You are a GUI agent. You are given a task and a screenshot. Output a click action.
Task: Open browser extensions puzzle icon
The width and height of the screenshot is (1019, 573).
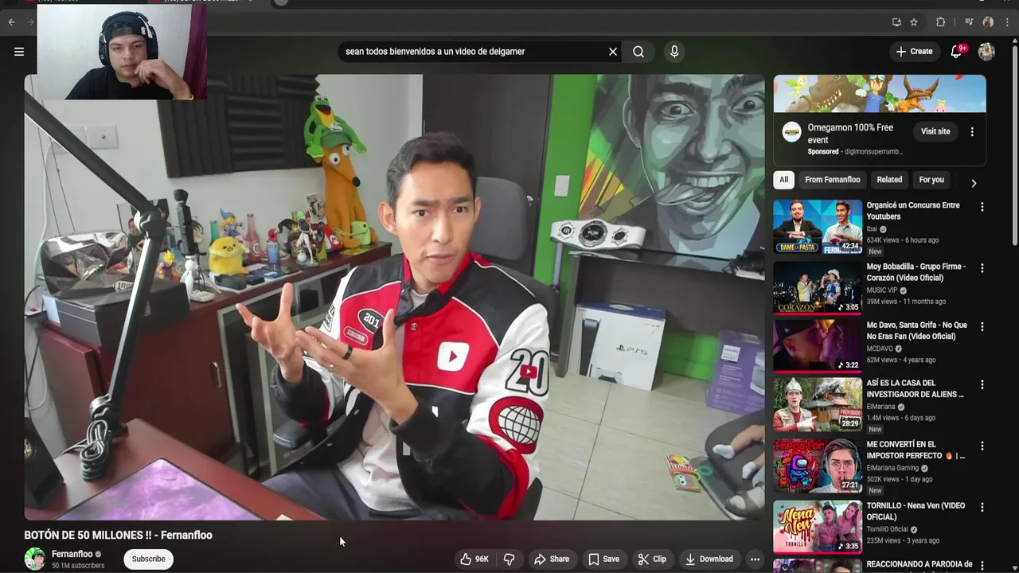click(x=940, y=22)
